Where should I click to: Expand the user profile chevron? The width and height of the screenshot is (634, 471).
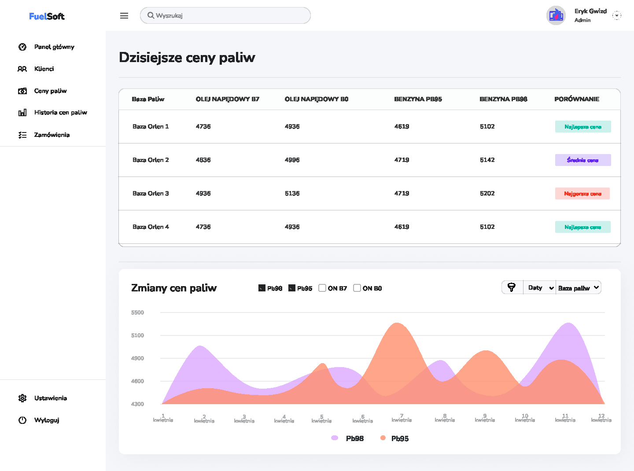tap(617, 16)
